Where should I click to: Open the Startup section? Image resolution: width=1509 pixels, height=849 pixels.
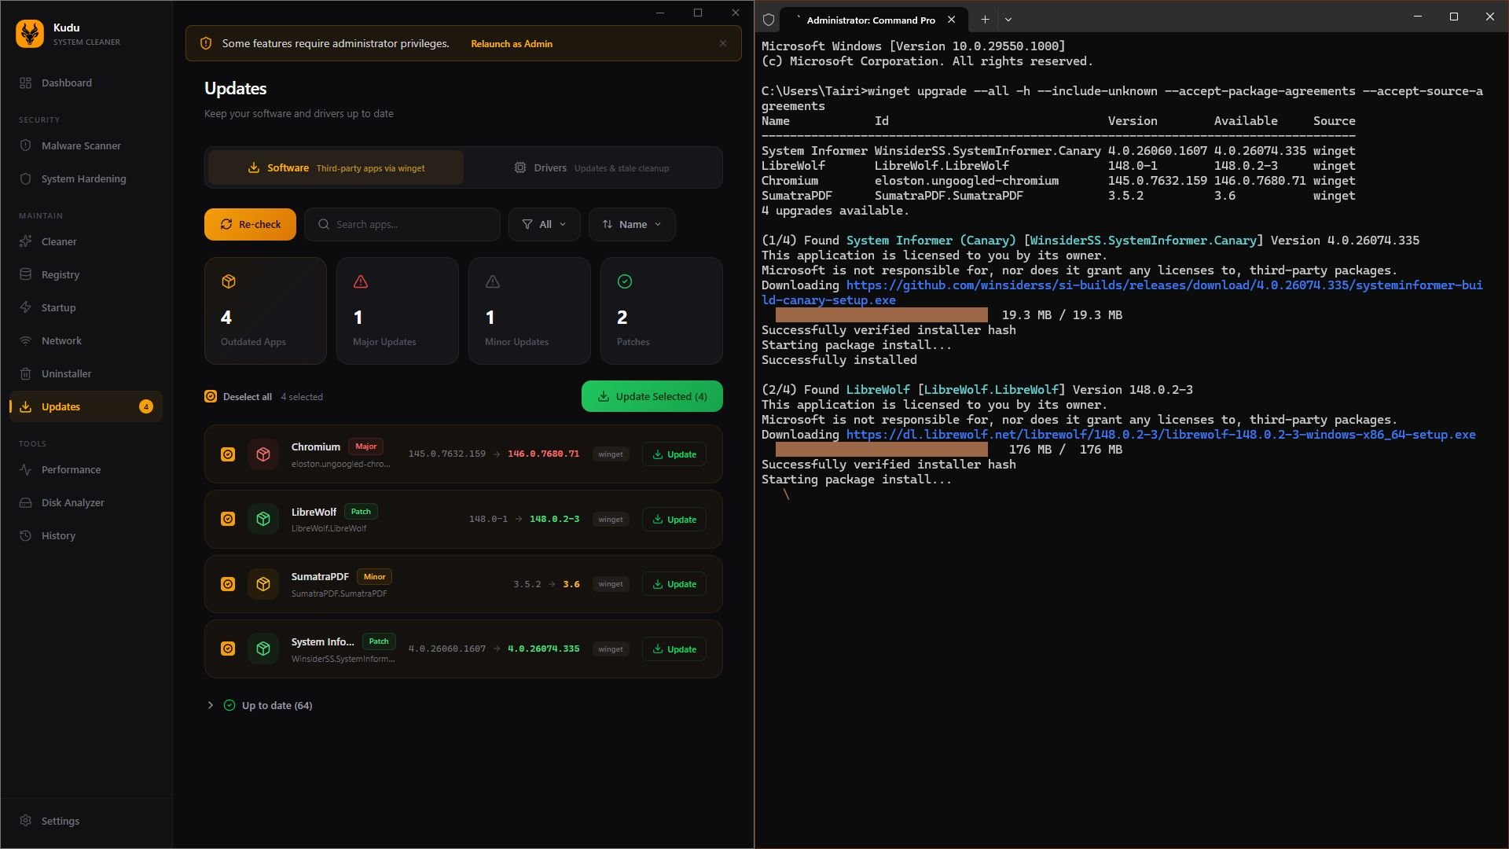[86, 307]
